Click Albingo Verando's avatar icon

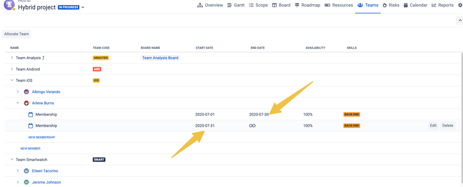26,92
